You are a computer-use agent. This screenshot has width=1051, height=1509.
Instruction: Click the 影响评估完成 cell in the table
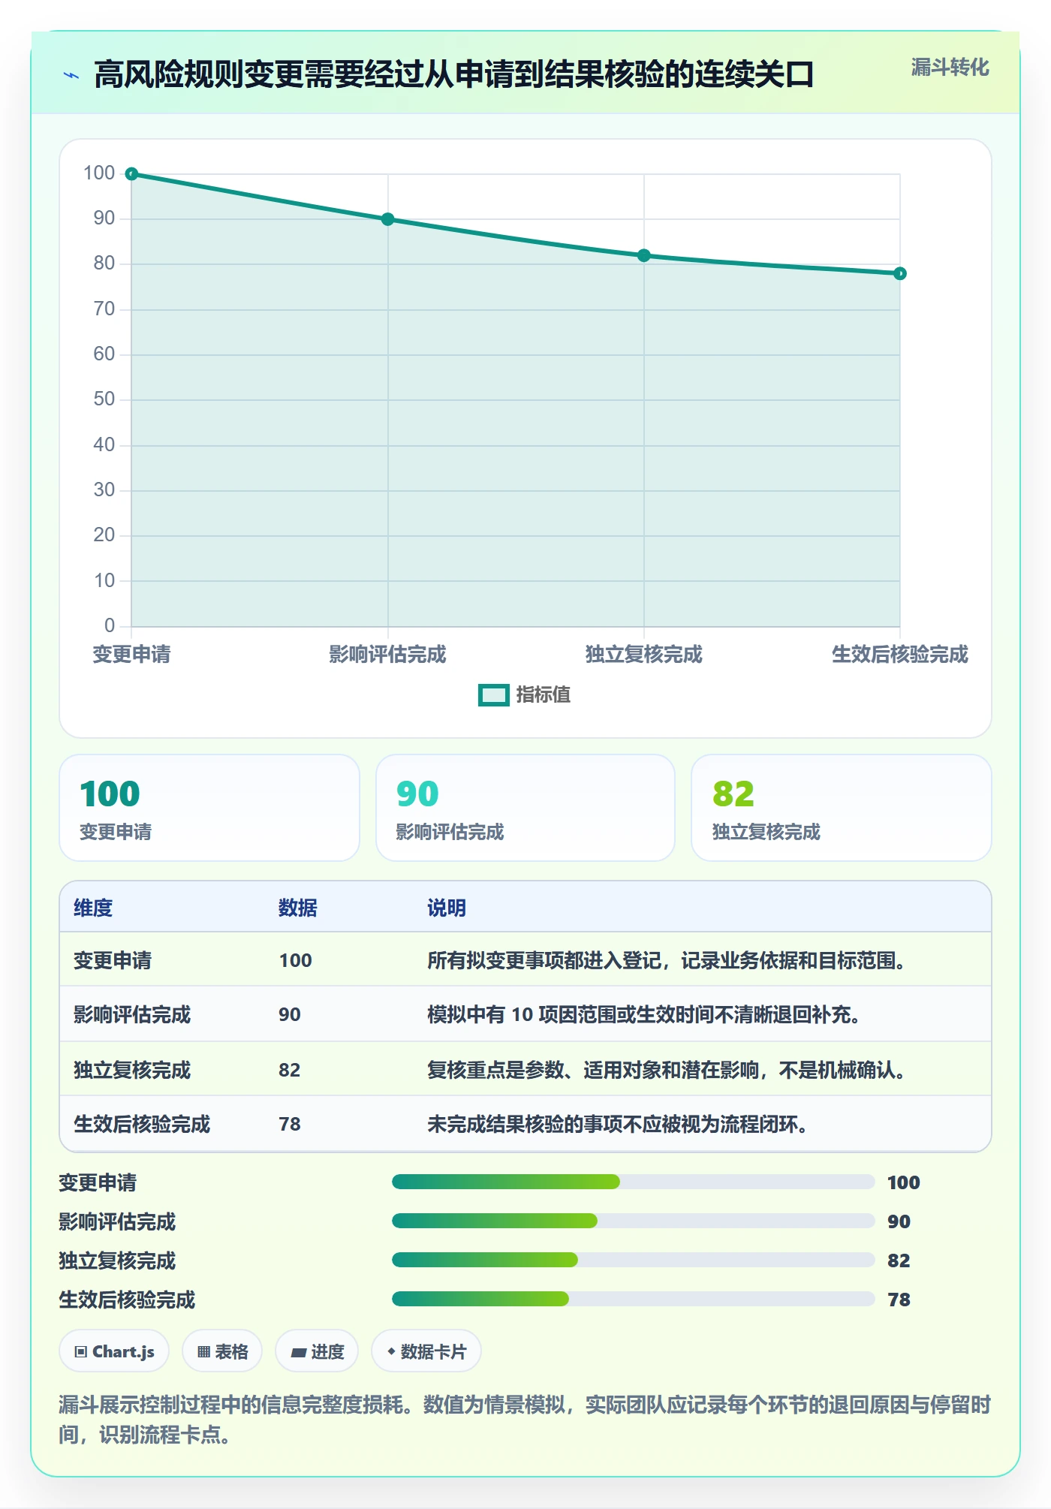(x=132, y=1014)
